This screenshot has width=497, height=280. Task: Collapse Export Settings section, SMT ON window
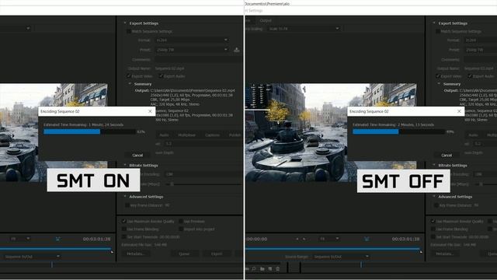click(125, 23)
